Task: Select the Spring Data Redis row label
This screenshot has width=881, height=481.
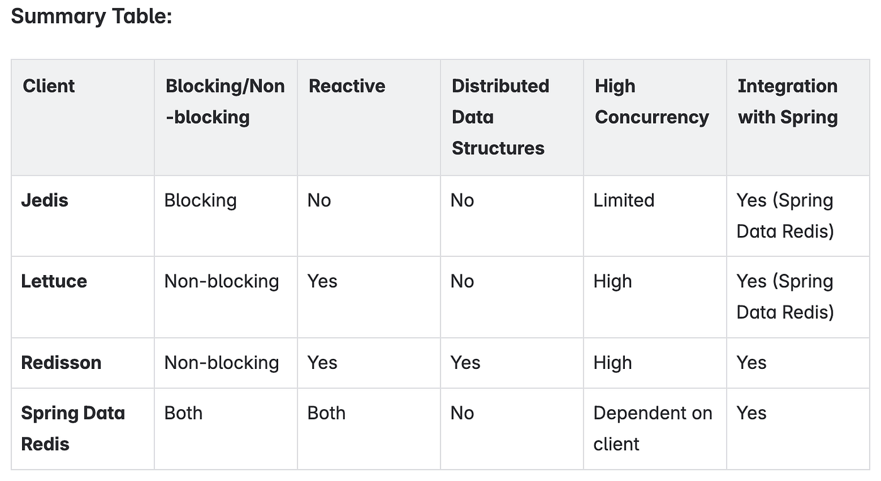Action: point(72,428)
